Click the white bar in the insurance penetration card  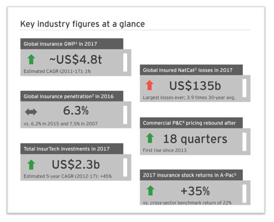point(125,115)
